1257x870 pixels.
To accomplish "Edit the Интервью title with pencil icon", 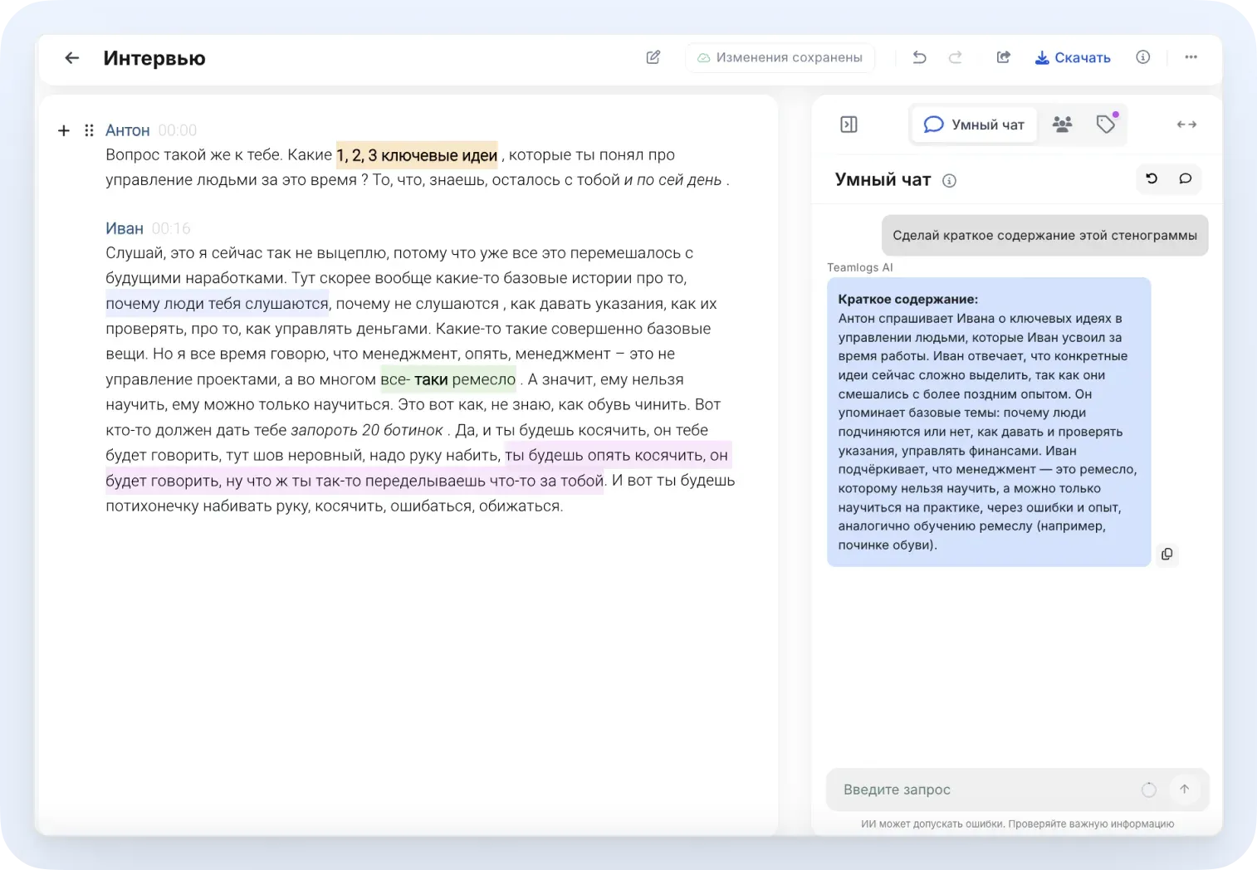I will pyautogui.click(x=653, y=57).
